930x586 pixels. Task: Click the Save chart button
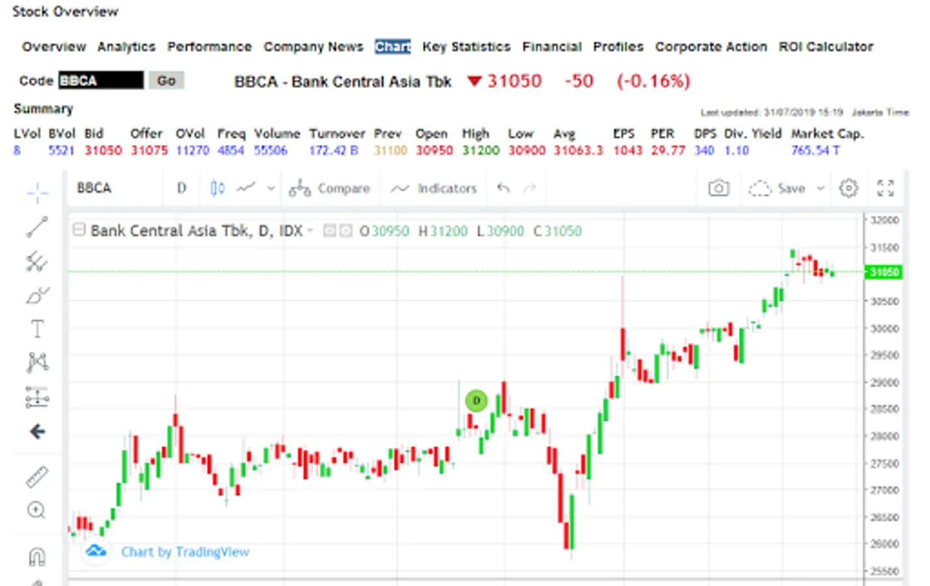tap(777, 189)
